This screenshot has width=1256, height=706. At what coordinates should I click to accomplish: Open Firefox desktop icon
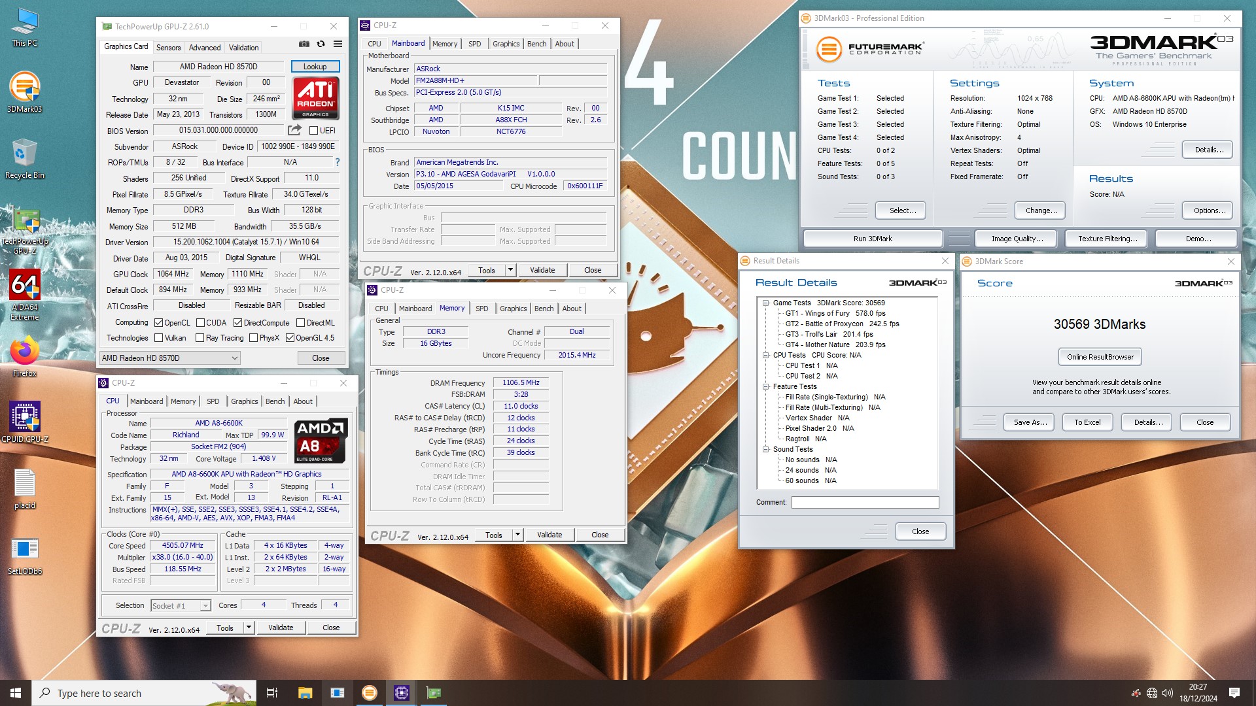25,357
